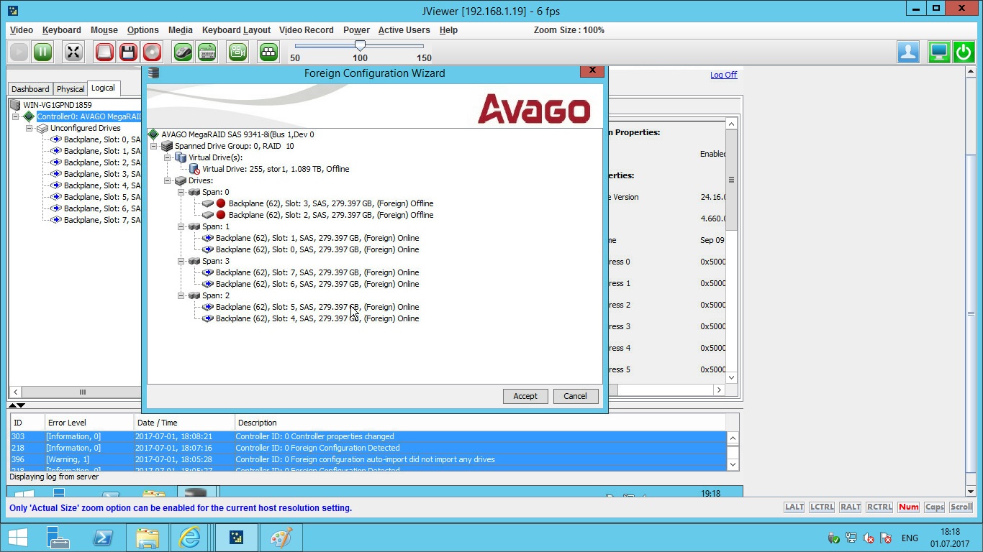The image size is (983, 552).
Task: Open the floppy disk media icon
Action: tap(128, 52)
